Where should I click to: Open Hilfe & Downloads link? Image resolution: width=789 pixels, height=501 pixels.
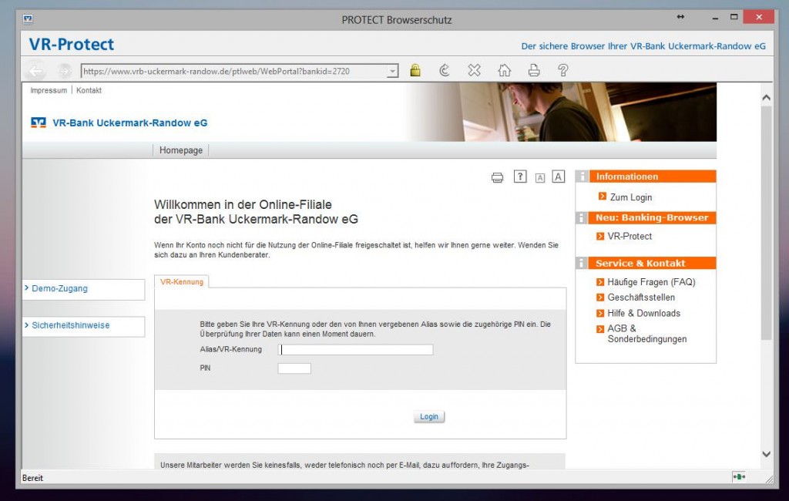(643, 313)
